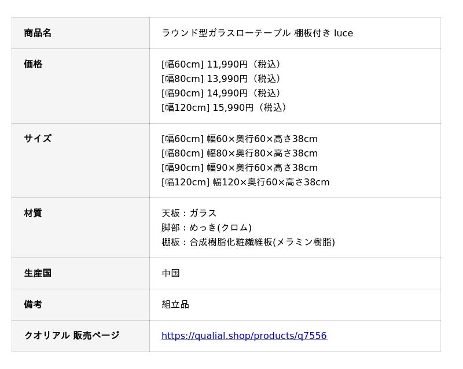Click the 幅90cm price of 14,990円

222,93
